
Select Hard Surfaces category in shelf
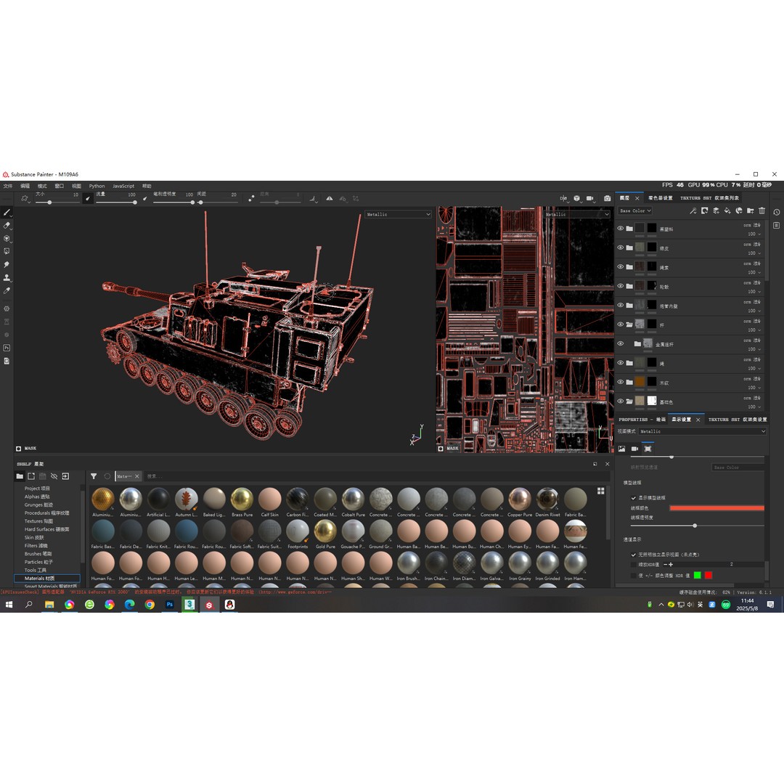point(46,529)
